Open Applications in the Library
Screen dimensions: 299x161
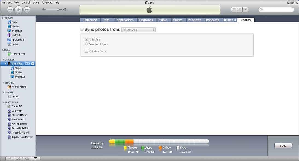point(18,39)
